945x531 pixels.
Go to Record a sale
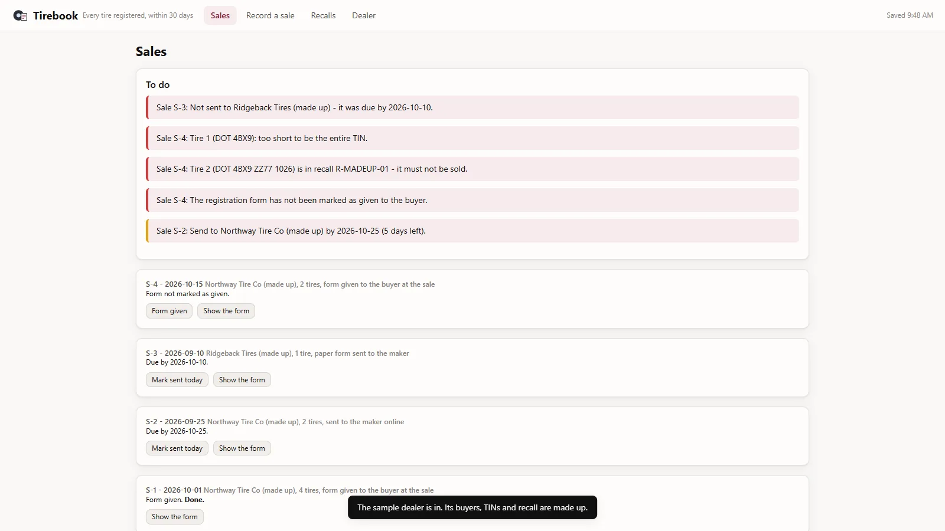[271, 15]
